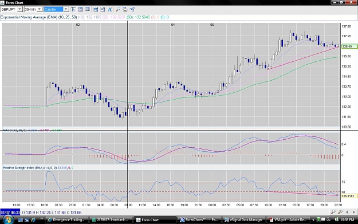
Task: Click the Forex Chart title bar icon
Action: pos(2,2)
